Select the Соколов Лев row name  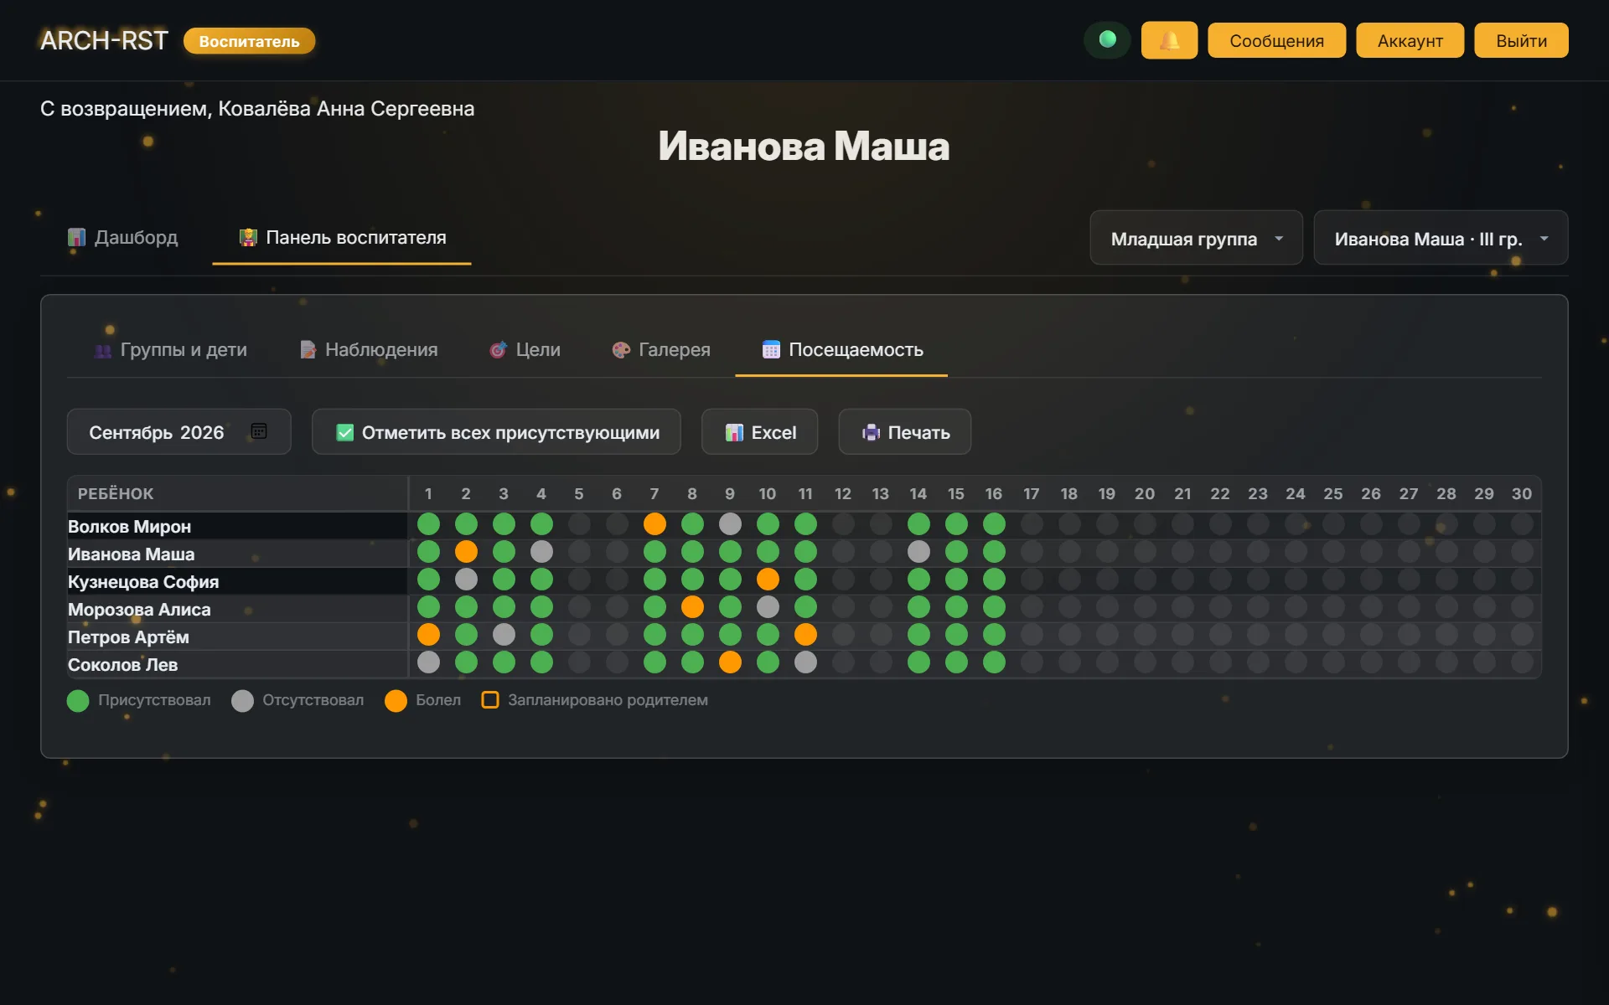(x=123, y=665)
